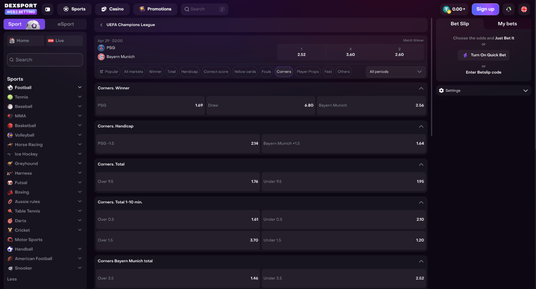Select the PSG 1.69 corners winner odds
This screenshot has width=536, height=289.
tap(150, 105)
